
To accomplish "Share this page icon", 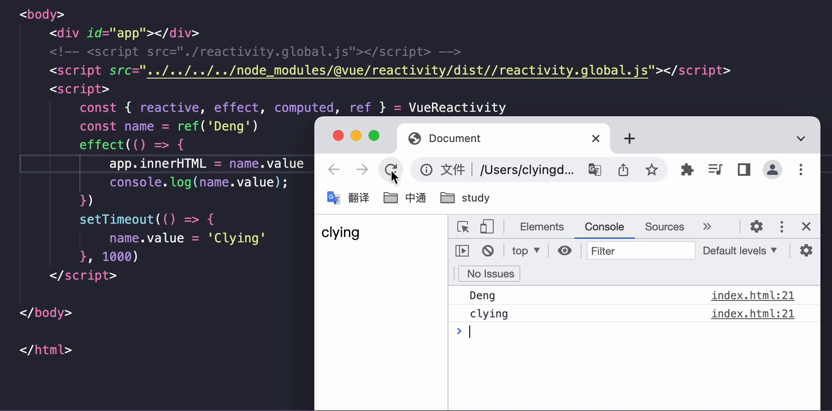I will [x=623, y=170].
